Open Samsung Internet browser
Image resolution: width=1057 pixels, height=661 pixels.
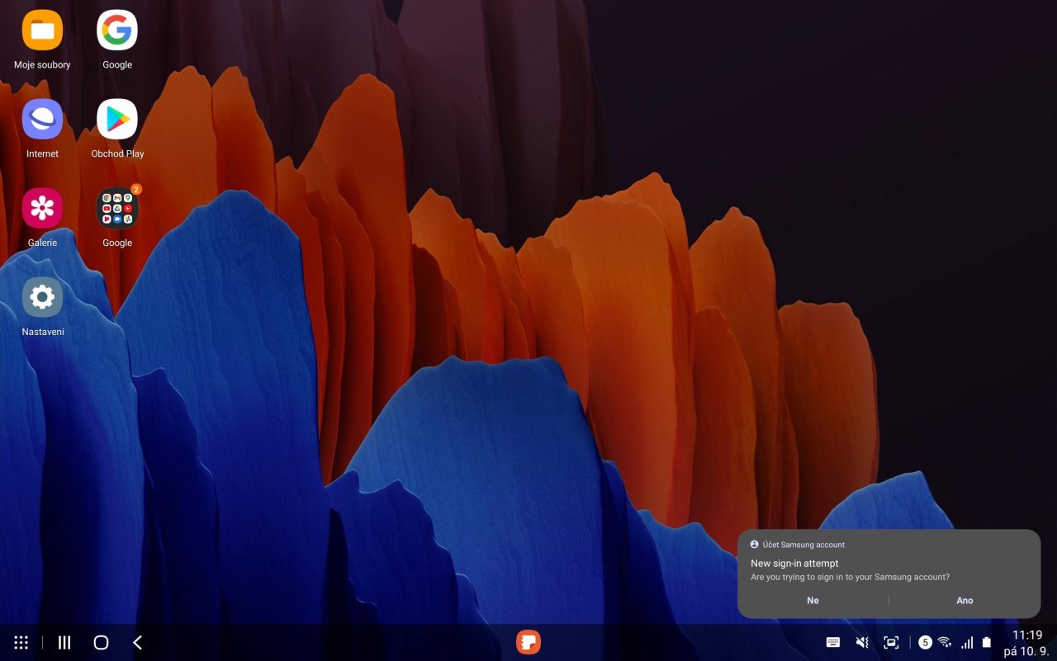pyautogui.click(x=42, y=120)
